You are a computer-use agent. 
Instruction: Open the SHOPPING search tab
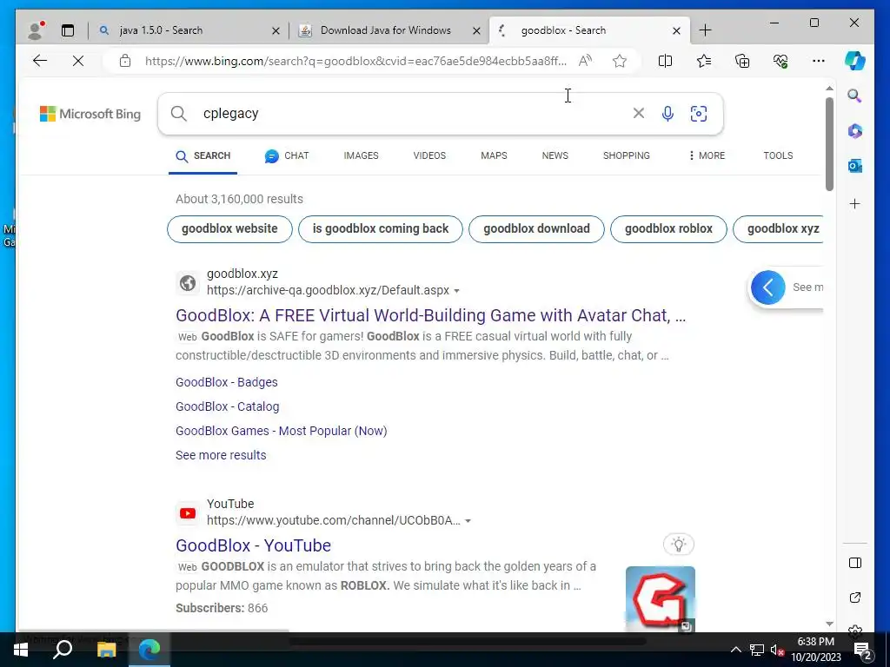(x=626, y=155)
